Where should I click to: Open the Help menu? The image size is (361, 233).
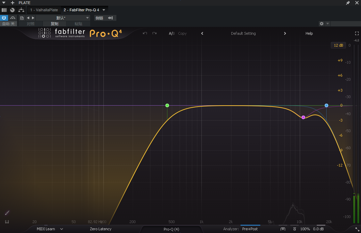click(x=309, y=33)
